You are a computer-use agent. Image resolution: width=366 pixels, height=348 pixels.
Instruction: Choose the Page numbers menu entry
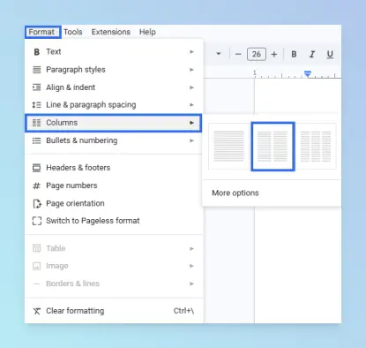(x=114, y=185)
